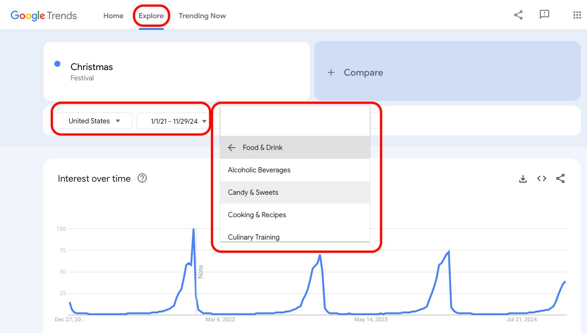Choose Candy & Sweets category

coord(253,192)
